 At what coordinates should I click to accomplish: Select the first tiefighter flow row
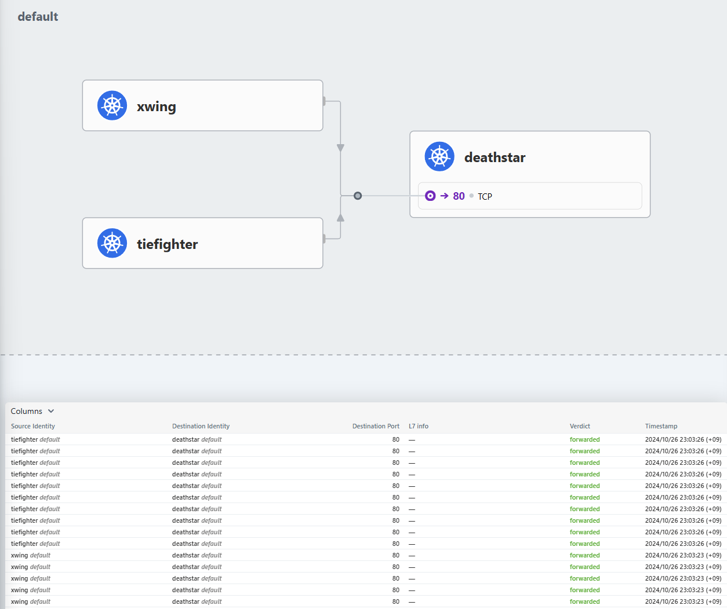click(x=232, y=439)
